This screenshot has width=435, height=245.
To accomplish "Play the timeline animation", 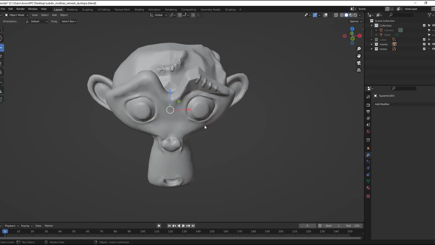I will (x=184, y=226).
